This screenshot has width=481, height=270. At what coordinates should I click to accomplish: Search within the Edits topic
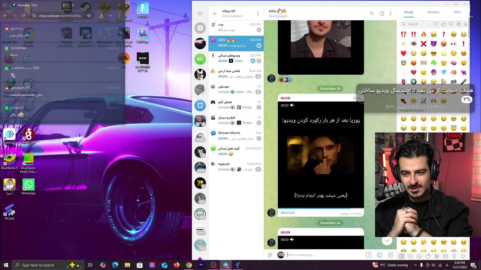[x=372, y=13]
